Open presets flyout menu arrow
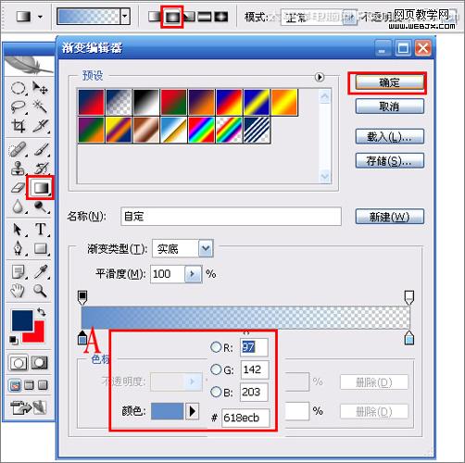Screen dimensions: 465x463 coord(320,77)
